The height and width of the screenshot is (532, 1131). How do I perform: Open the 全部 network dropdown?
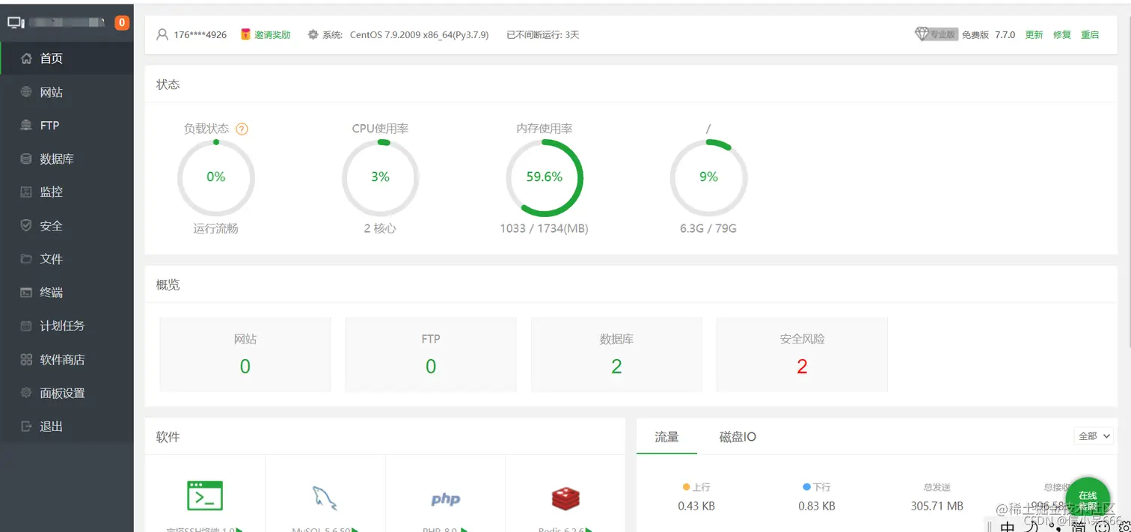[1094, 435]
